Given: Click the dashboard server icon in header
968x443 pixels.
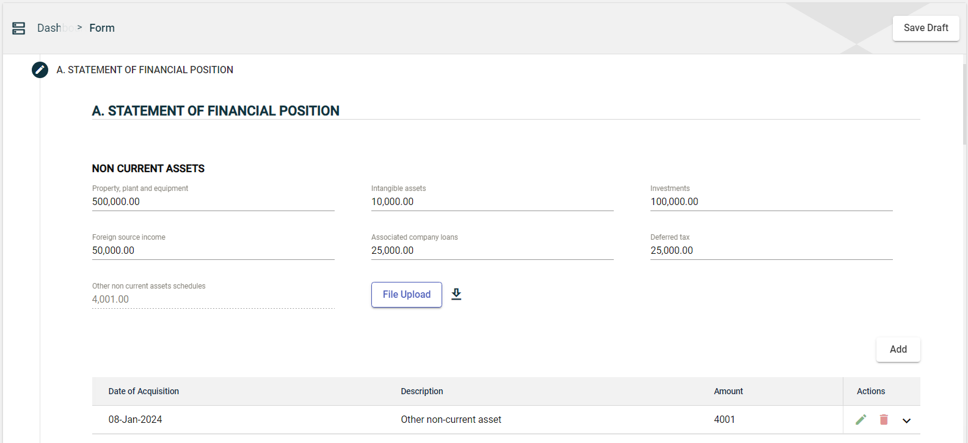Looking at the screenshot, I should 19,28.
